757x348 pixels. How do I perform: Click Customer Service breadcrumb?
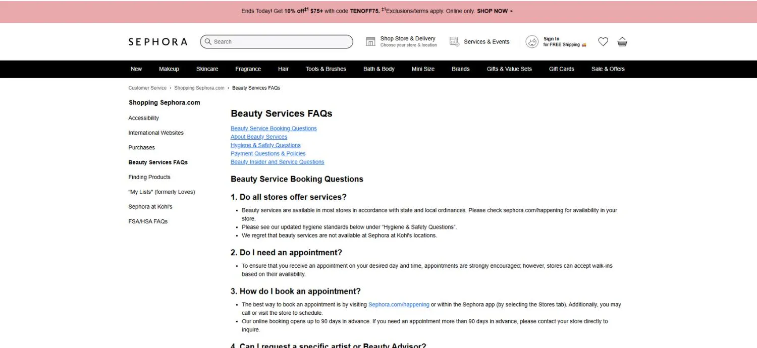tap(147, 88)
